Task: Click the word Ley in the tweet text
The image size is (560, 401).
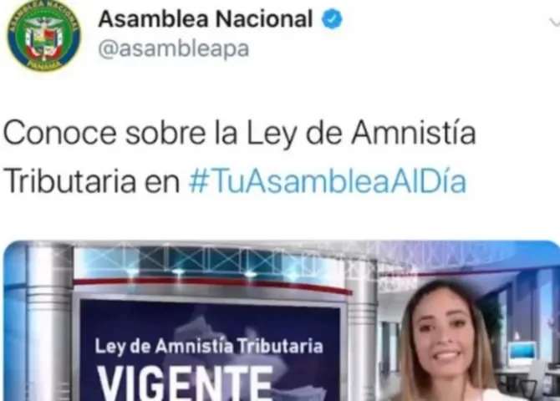Action: pos(272,135)
